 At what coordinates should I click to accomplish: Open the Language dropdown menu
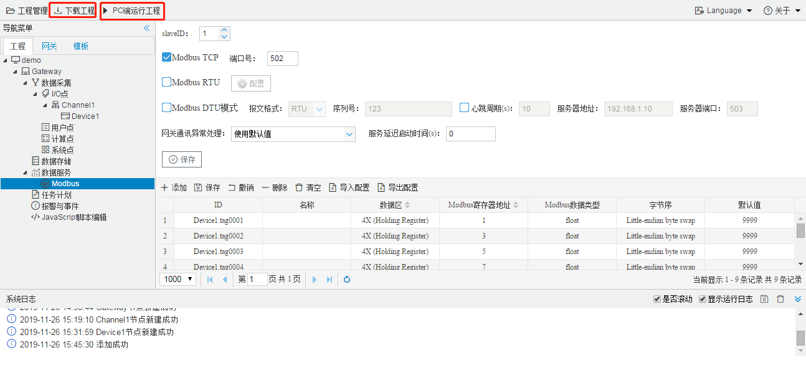click(x=724, y=11)
